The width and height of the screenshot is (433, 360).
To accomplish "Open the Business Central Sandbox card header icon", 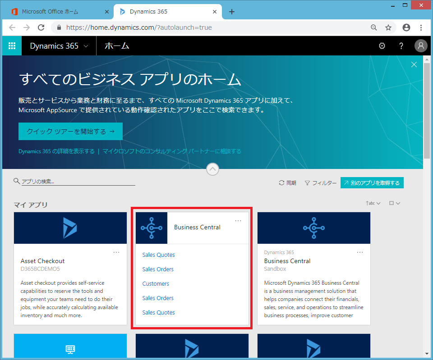I will pos(314,228).
